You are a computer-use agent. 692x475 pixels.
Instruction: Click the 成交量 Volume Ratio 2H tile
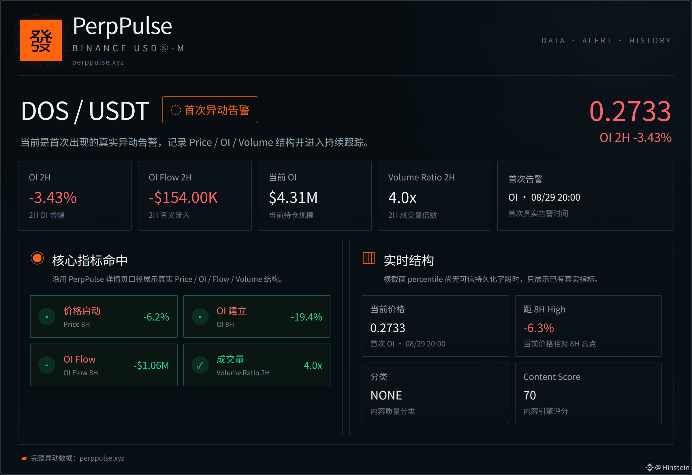[x=257, y=365]
